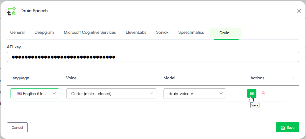The image size is (306, 139).
Task: Switch to the General tab
Action: 17,32
